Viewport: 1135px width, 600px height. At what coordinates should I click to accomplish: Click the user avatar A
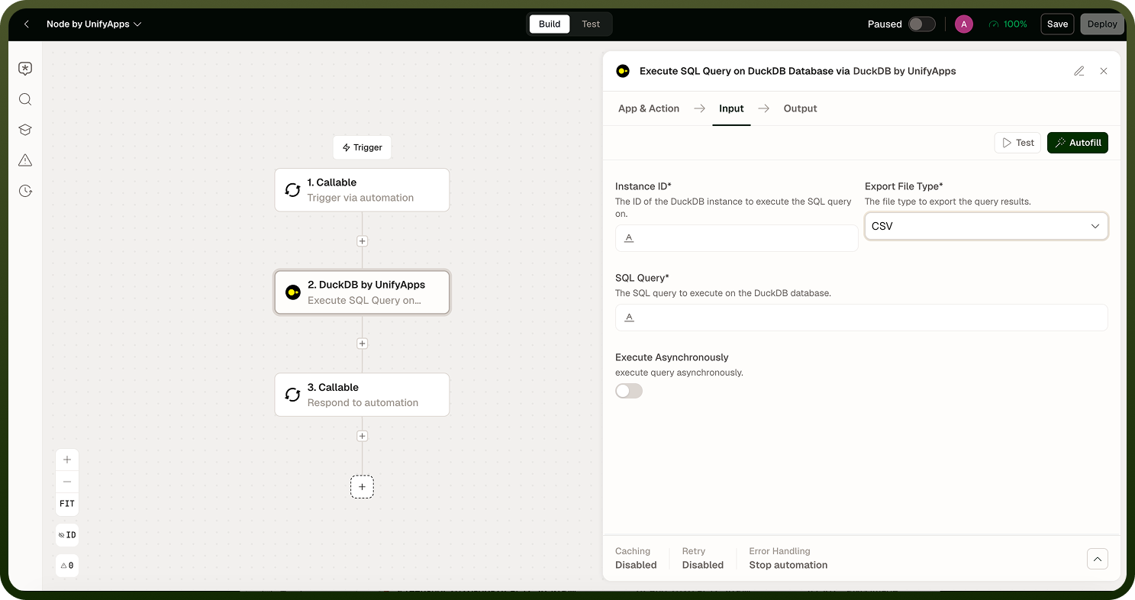click(964, 24)
